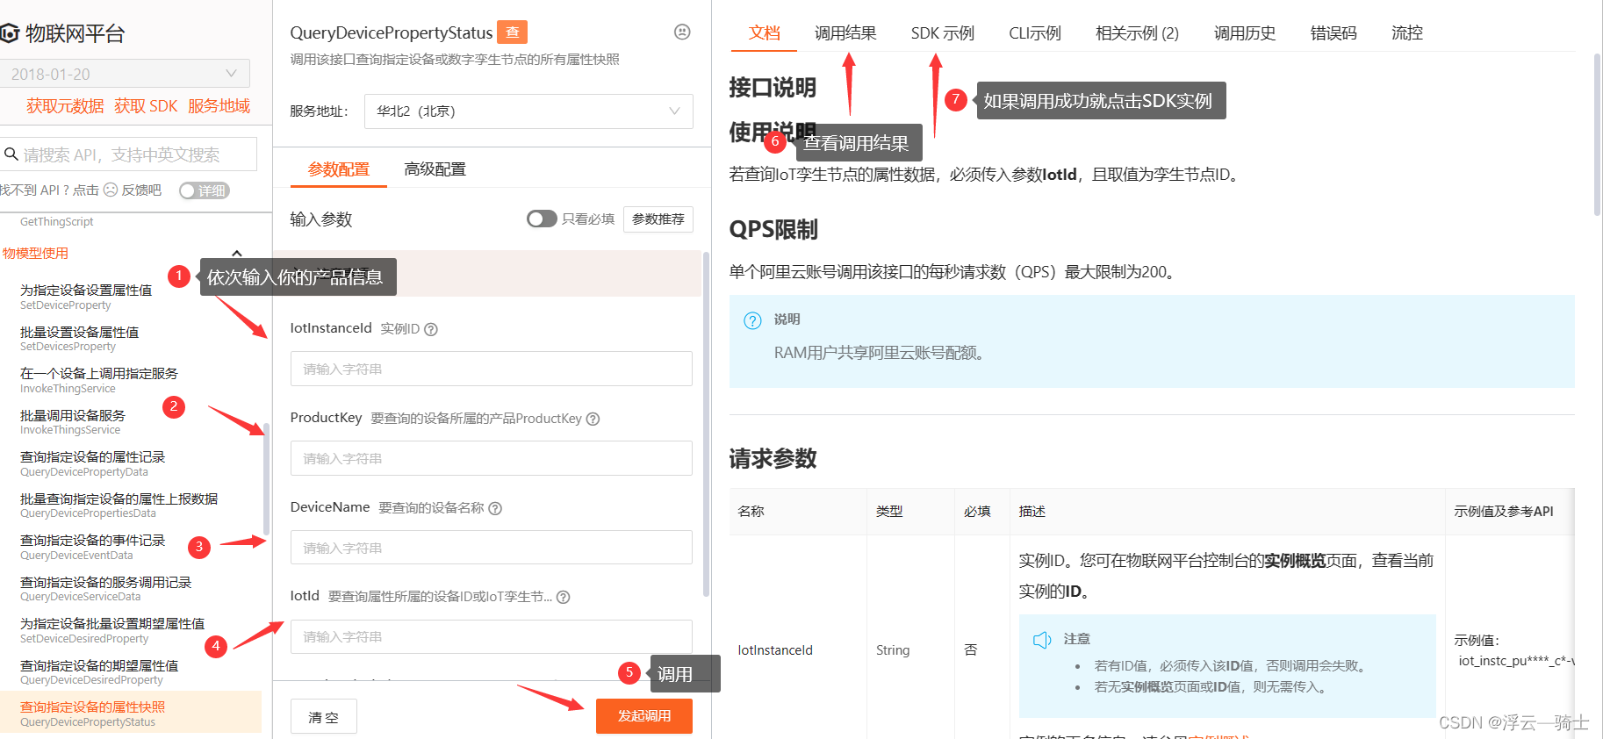Open InvokeThingService API entry

click(x=99, y=380)
